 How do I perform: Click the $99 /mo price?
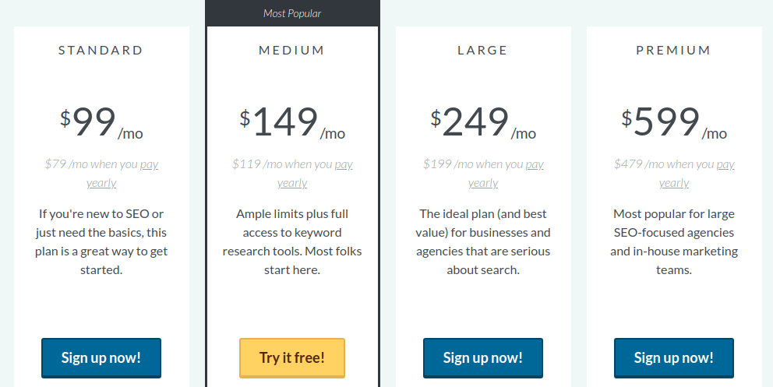coord(101,122)
